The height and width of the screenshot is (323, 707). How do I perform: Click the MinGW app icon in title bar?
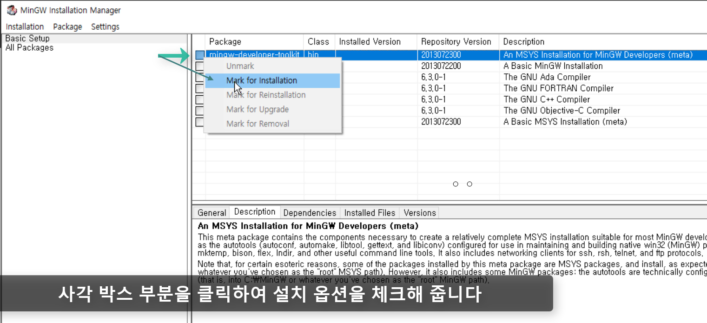12,10
